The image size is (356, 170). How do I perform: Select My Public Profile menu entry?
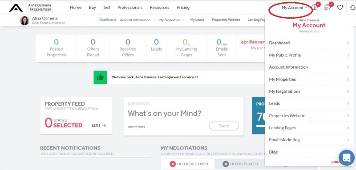tap(309, 55)
